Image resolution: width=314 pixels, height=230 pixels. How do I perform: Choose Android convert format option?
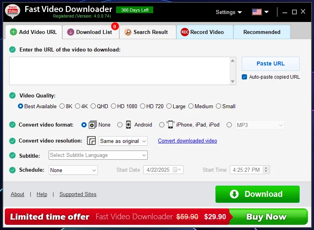[x=120, y=125]
